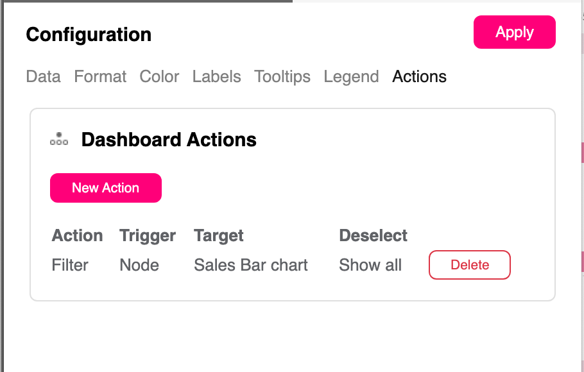Open the Format tab
Image resolution: width=584 pixels, height=372 pixels.
coord(100,76)
